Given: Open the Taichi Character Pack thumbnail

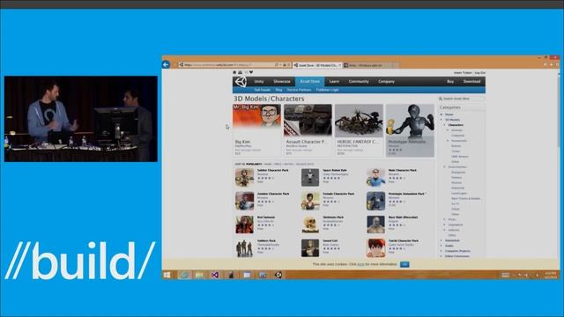Looking at the screenshot, I should coord(376,248).
